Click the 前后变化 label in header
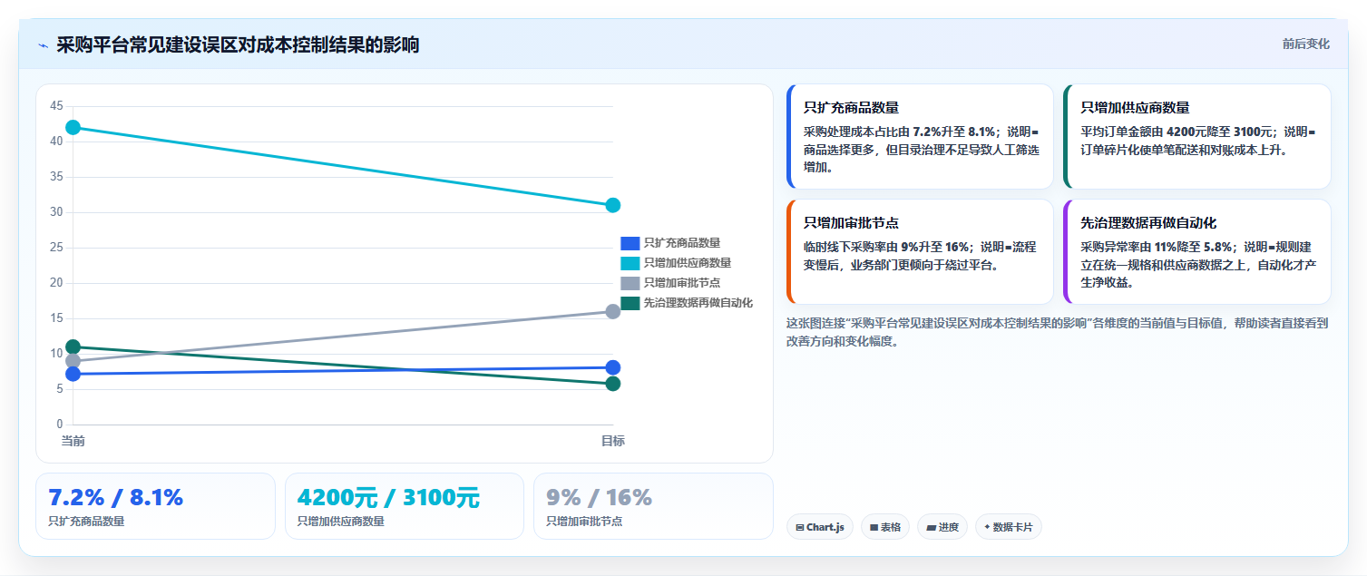This screenshot has height=576, width=1367. [1305, 44]
